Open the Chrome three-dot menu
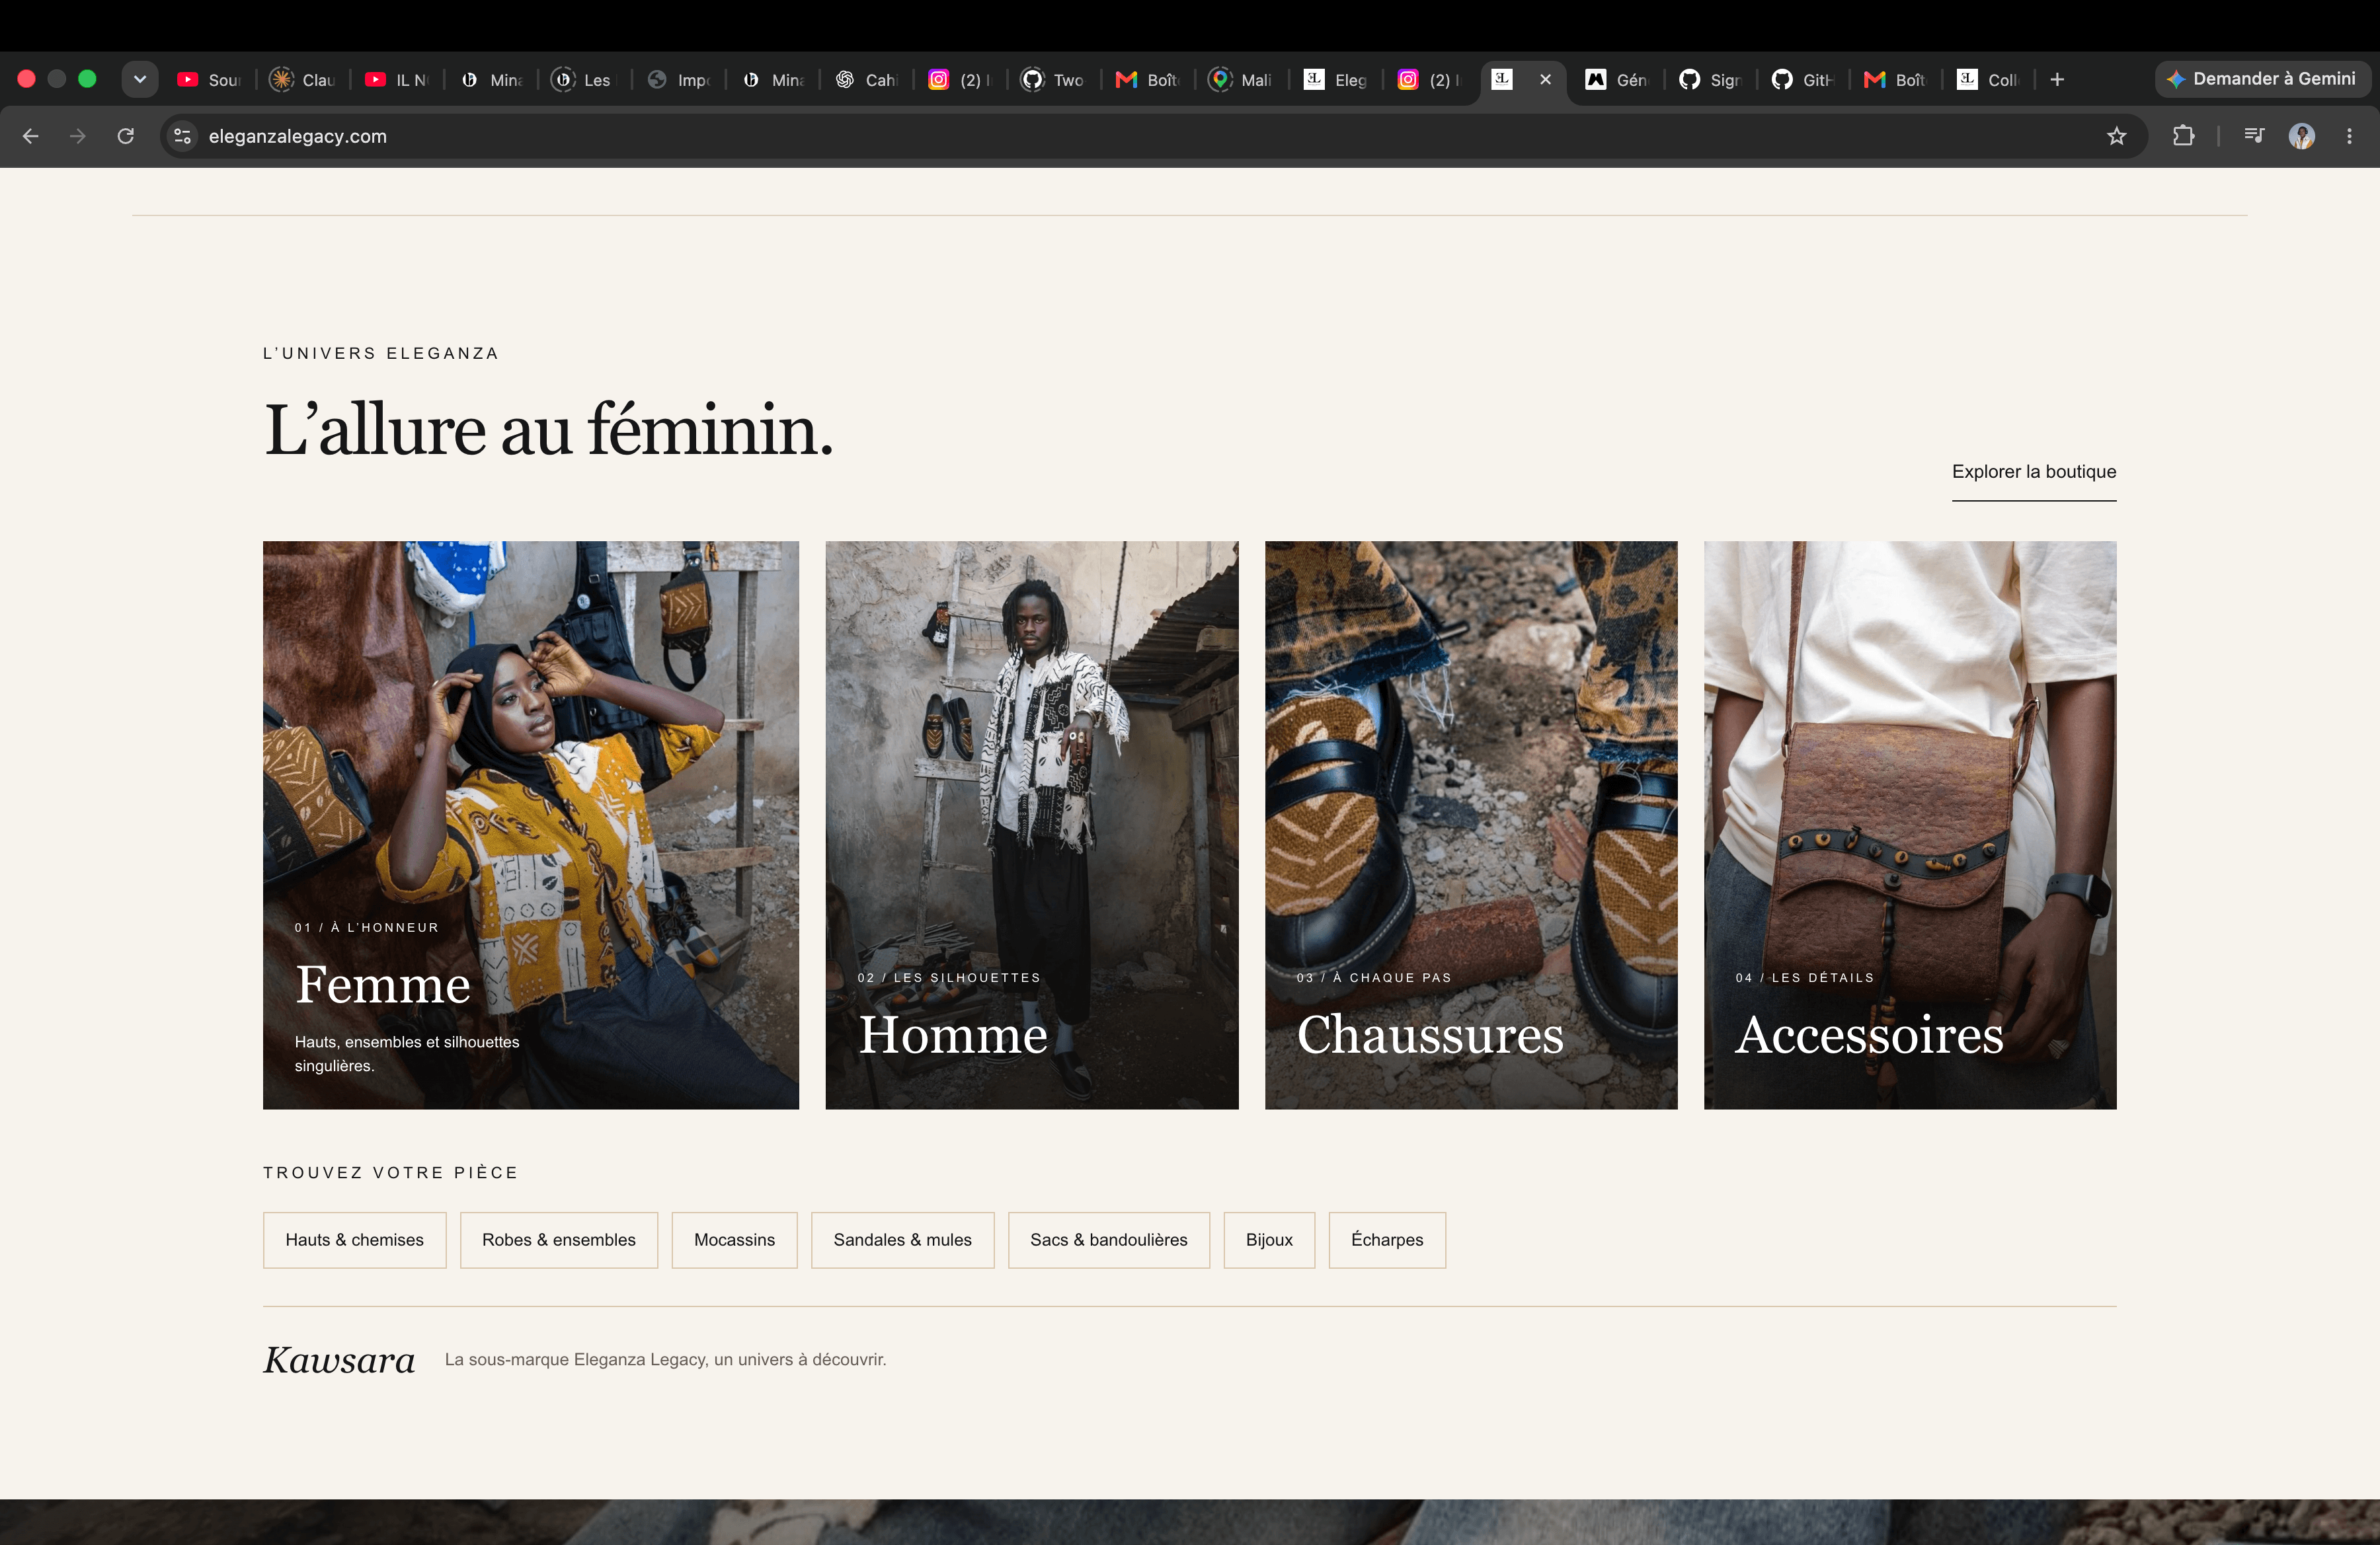 point(2349,136)
